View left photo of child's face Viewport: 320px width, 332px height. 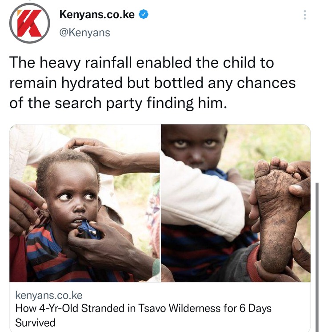84,203
